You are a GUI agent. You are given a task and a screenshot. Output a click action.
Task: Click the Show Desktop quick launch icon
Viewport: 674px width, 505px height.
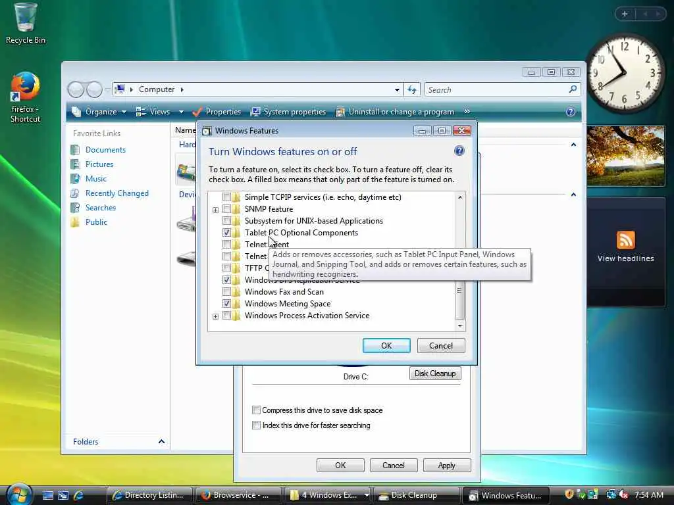click(47, 495)
